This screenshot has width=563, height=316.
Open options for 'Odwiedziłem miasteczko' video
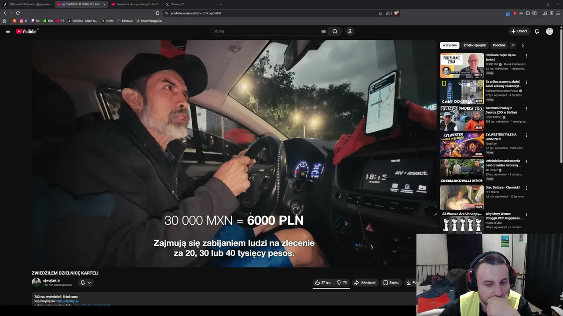[x=526, y=162]
